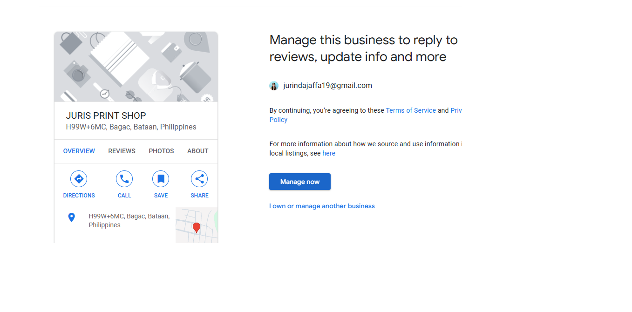The width and height of the screenshot is (632, 312).
Task: Click the blue location pin icon
Action: [x=71, y=217]
